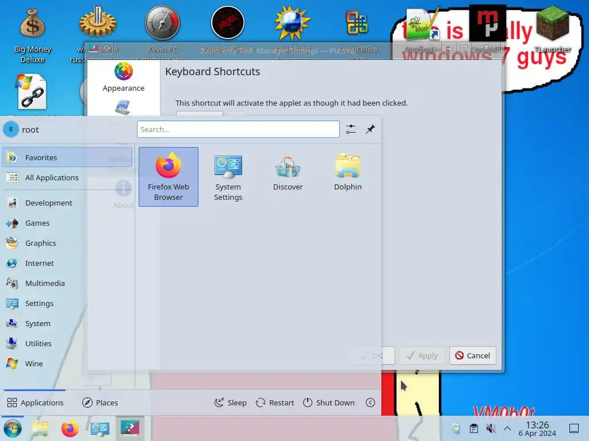Open file manager from taskbar

tap(40, 428)
